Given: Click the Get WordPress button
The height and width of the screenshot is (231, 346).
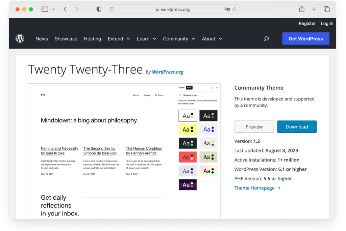Looking at the screenshot, I should pos(305,38).
